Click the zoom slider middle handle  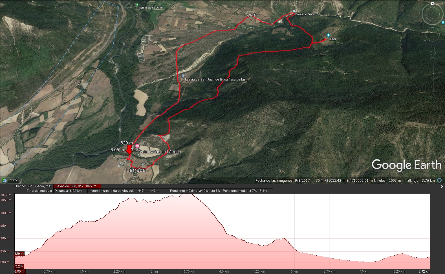click(x=433, y=78)
